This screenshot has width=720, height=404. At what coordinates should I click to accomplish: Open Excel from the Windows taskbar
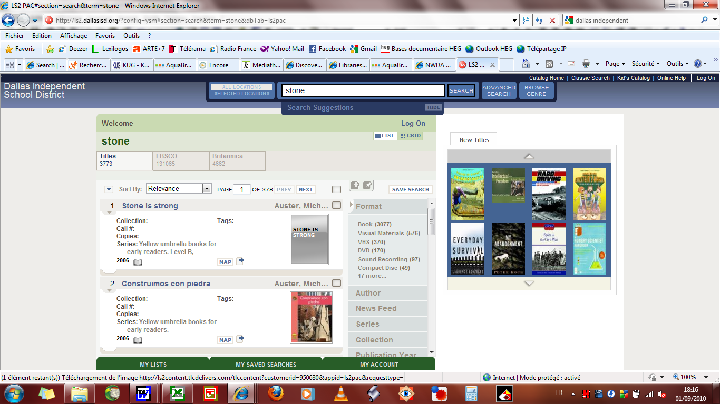tap(177, 393)
